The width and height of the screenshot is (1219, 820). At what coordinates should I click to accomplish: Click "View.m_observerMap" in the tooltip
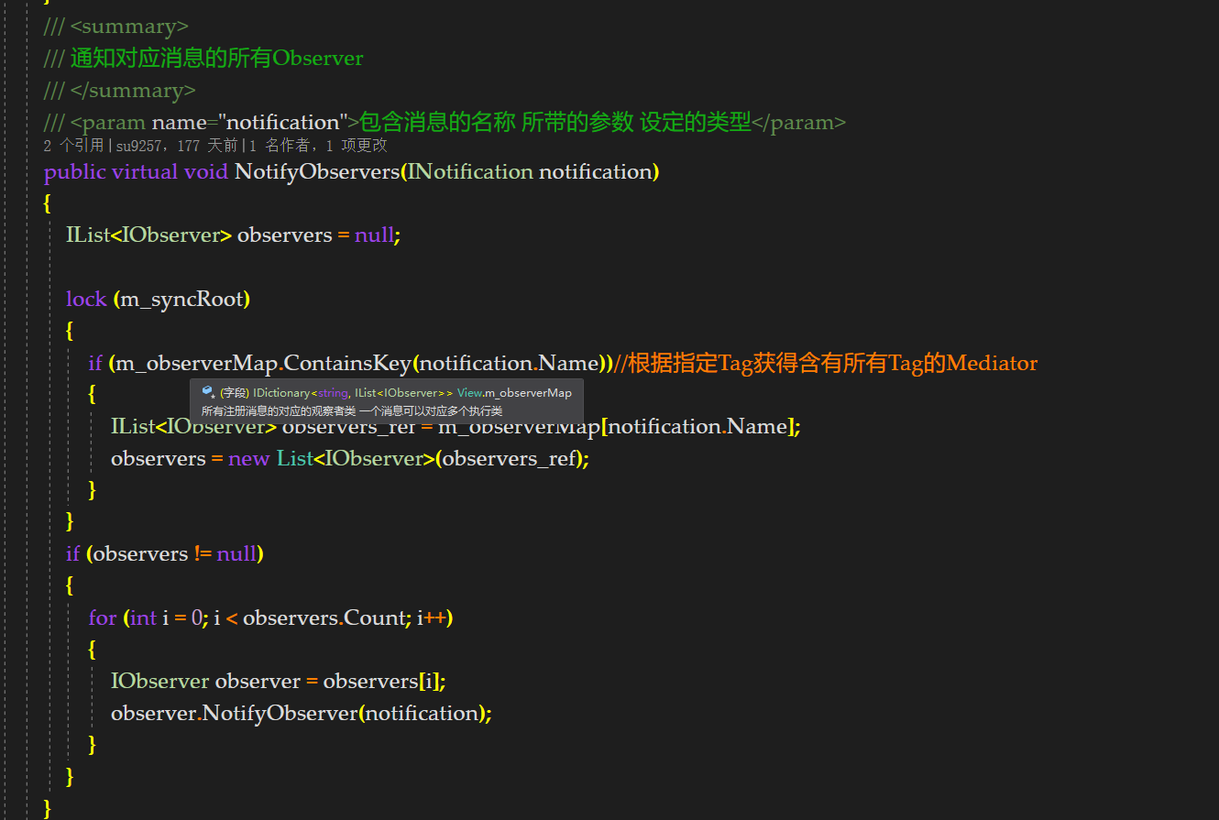[x=514, y=392]
